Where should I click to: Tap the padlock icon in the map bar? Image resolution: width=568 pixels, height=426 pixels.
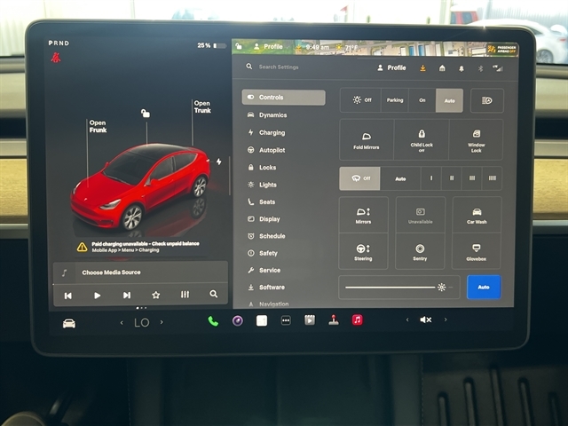pos(239,46)
